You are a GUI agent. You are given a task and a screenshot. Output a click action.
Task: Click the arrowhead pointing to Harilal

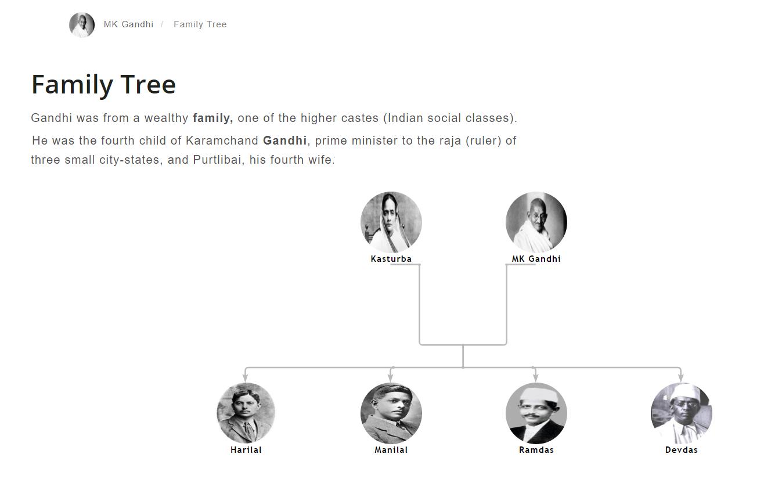click(x=246, y=378)
